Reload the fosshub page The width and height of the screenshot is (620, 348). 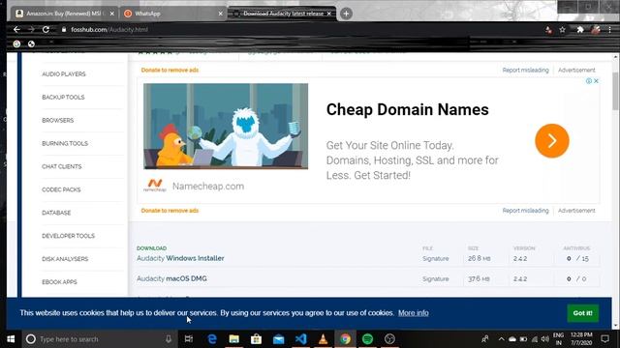pos(46,30)
